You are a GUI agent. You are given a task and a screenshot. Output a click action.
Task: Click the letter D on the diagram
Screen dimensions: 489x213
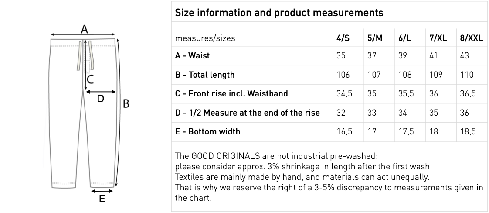click(100, 99)
